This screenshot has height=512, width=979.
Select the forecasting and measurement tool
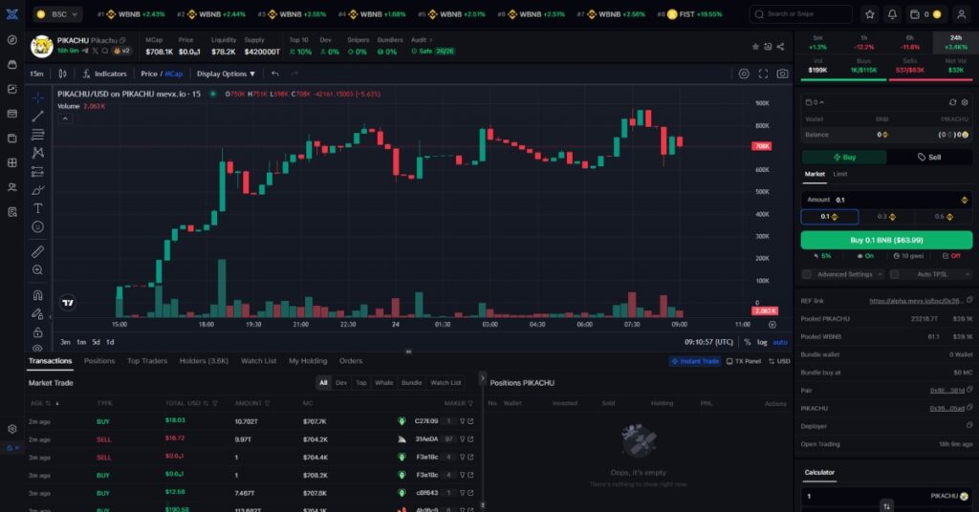(x=37, y=172)
